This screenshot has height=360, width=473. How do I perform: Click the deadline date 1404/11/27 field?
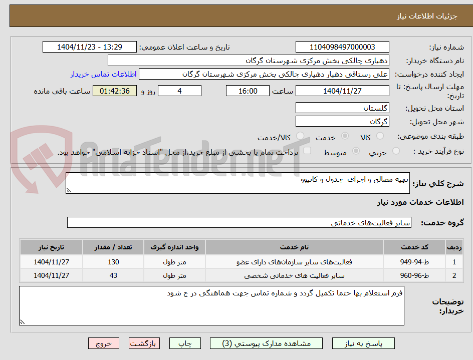[342, 91]
